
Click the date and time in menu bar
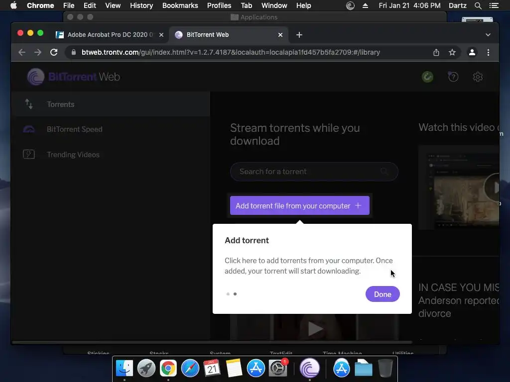coord(409,5)
